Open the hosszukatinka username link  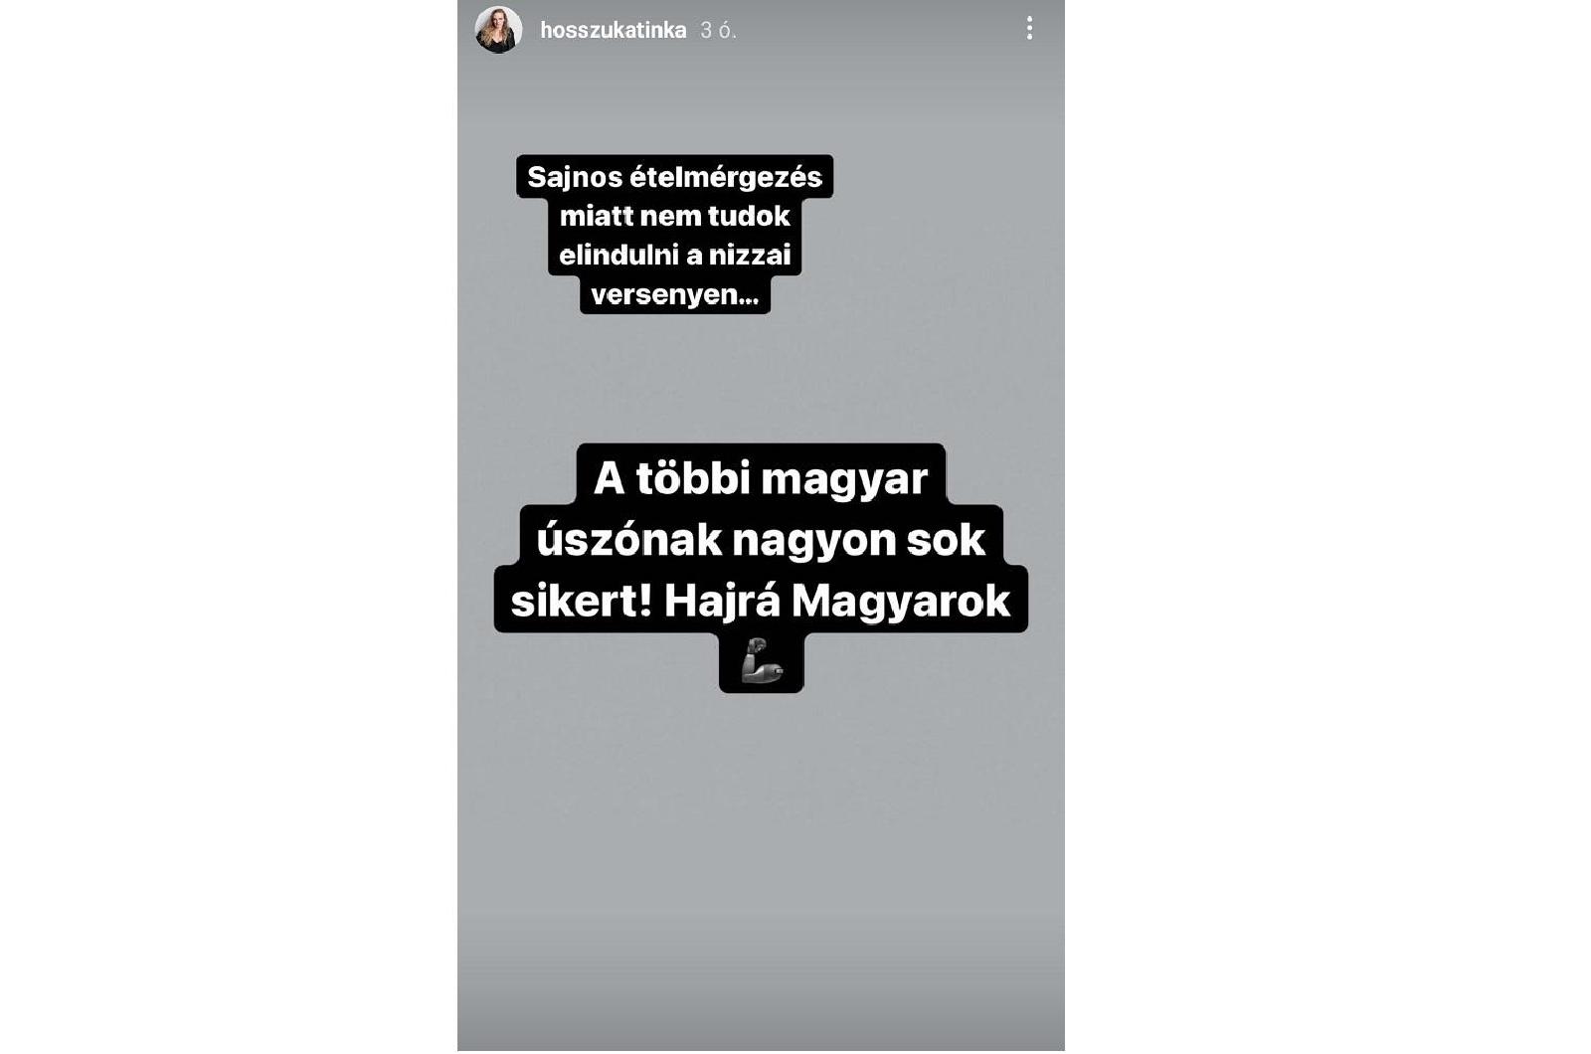(x=613, y=31)
